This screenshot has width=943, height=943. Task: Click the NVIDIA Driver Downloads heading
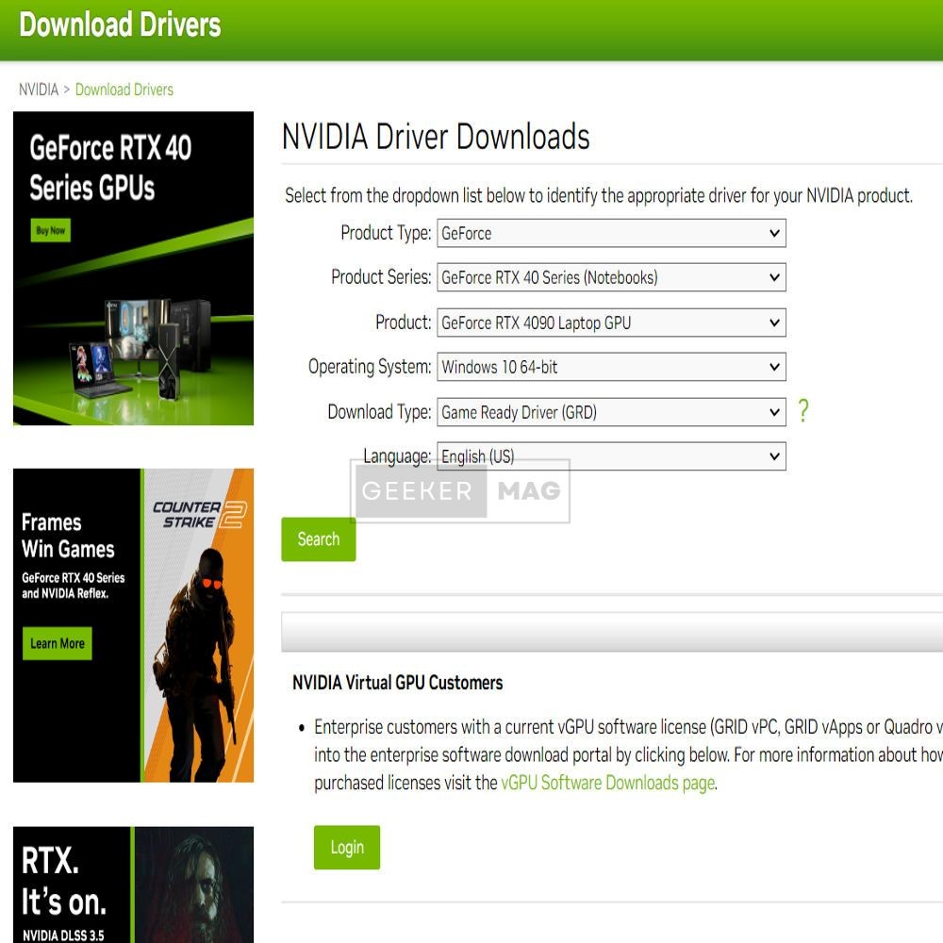click(436, 137)
